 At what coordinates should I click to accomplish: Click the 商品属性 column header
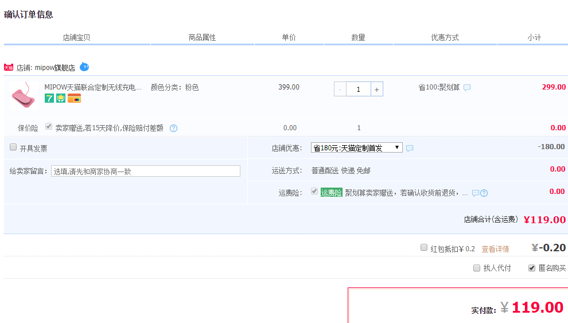202,38
